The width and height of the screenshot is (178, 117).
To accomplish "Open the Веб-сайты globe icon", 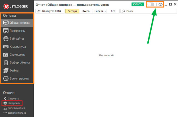I will (x=6, y=39).
